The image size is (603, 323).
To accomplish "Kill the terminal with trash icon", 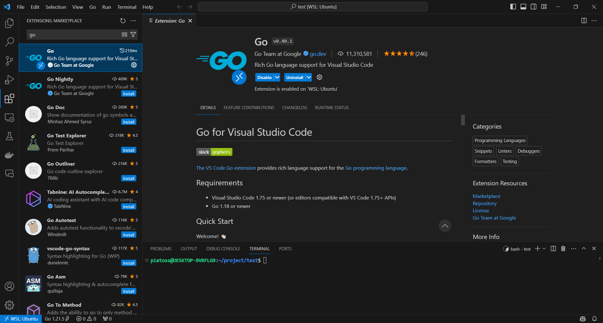I will coord(563,249).
